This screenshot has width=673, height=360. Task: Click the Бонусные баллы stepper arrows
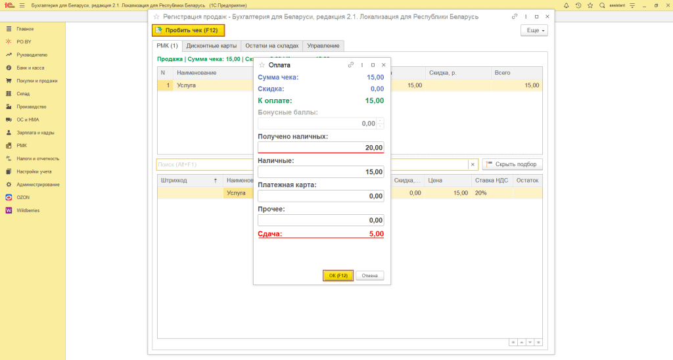380,124
